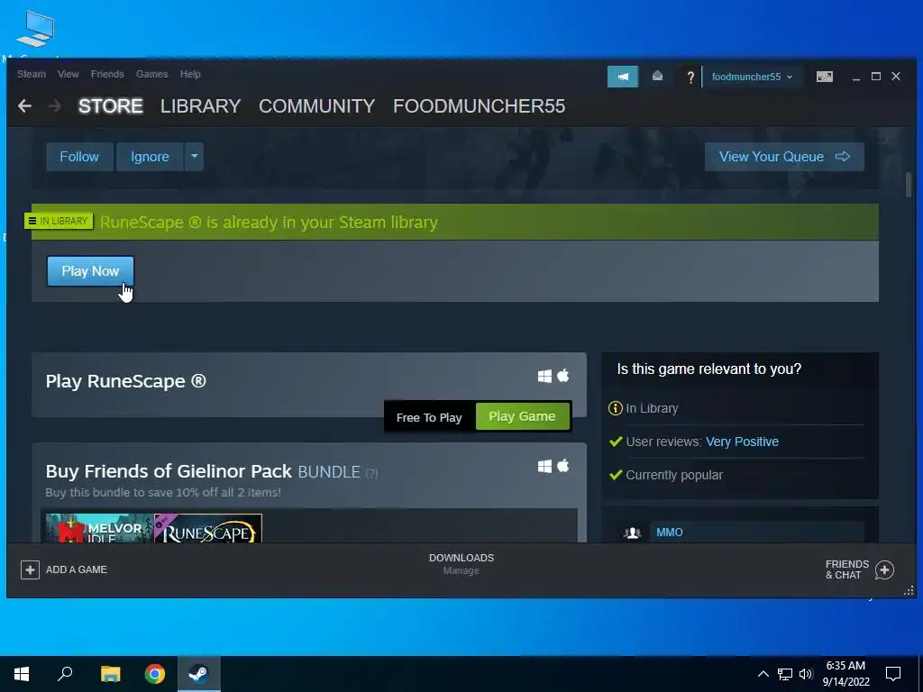
Task: Click the Ignore button
Action: click(151, 157)
